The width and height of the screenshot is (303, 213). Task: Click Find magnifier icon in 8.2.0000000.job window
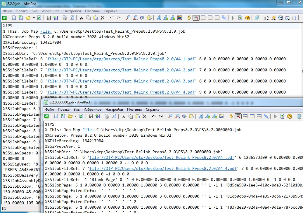(170, 116)
